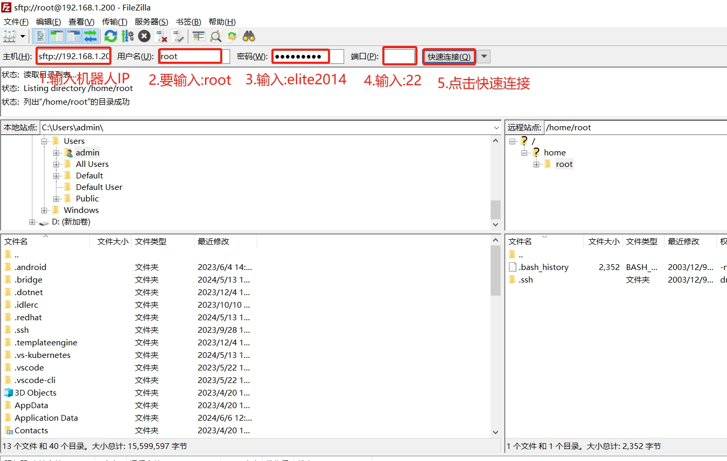This screenshot has height=461, width=727.
Task: Open the Site Manager dropdown arrow
Action: pos(22,36)
